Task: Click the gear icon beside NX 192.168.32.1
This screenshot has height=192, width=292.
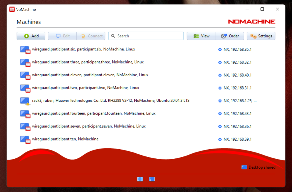Action: click(220, 62)
